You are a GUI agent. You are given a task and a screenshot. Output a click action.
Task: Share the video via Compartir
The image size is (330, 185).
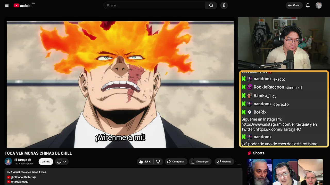pos(176,162)
